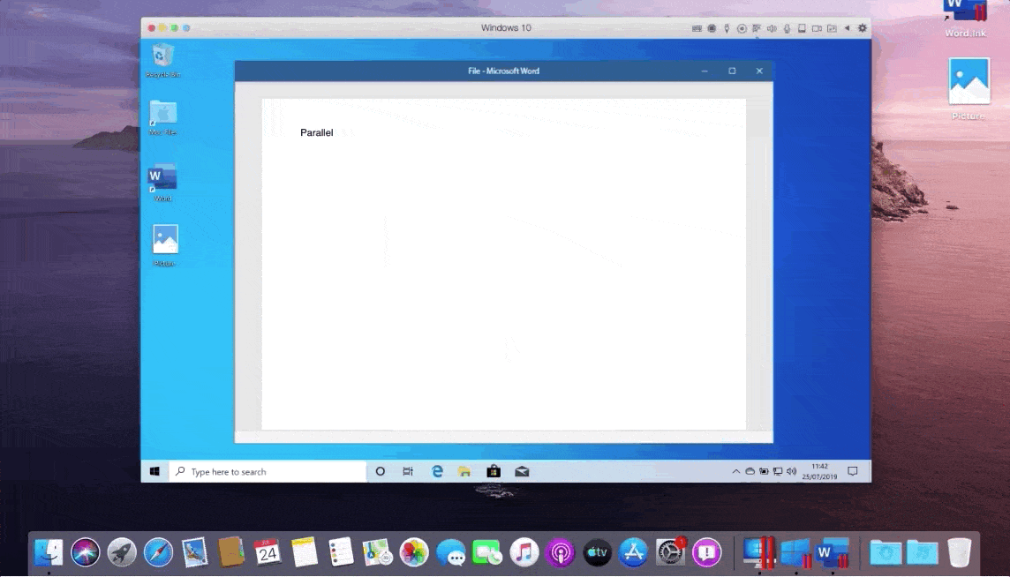Viewport: 1010px width, 577px height.
Task: Maximize the Microsoft Word window
Action: [x=732, y=71]
